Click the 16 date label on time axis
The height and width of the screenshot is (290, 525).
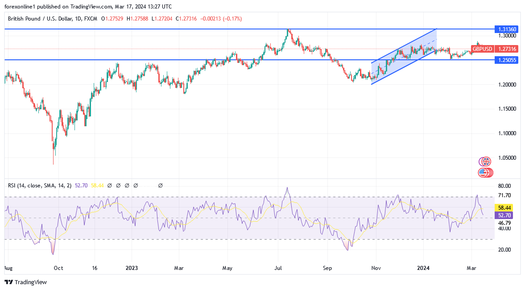click(95, 268)
